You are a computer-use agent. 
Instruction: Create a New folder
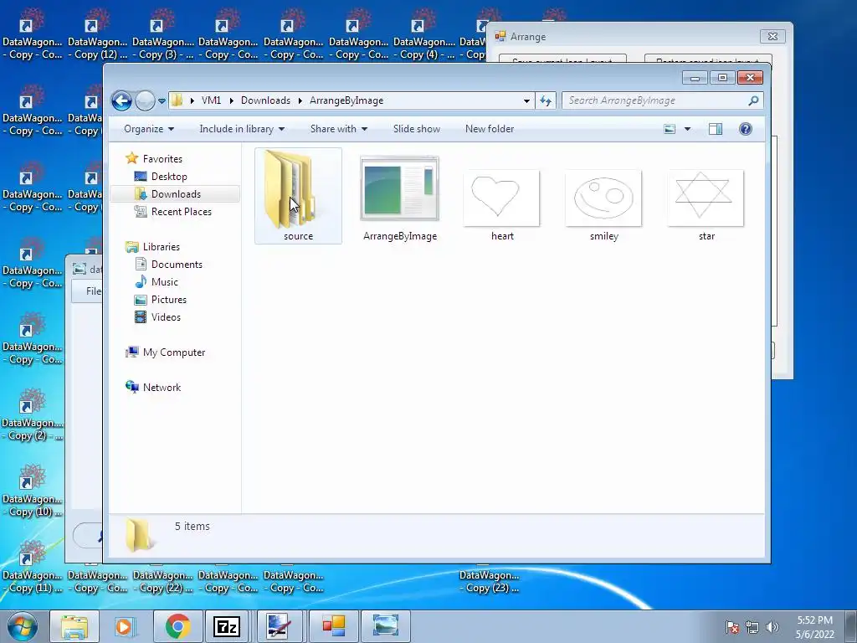coord(489,129)
